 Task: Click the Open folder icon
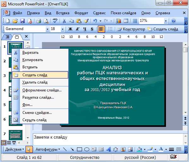15,21
